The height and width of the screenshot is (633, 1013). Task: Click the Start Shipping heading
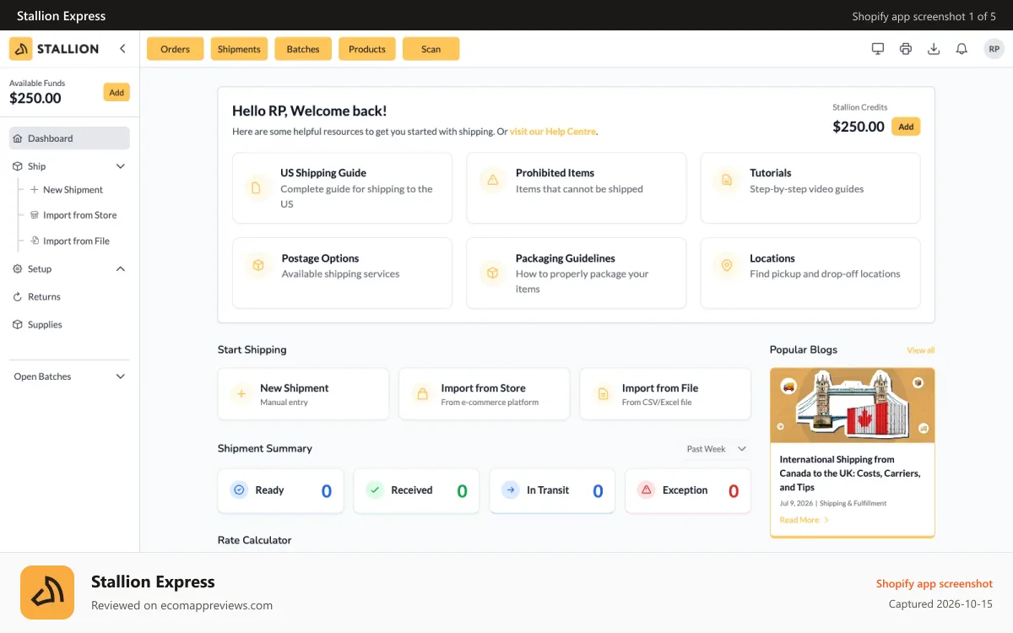[252, 349]
